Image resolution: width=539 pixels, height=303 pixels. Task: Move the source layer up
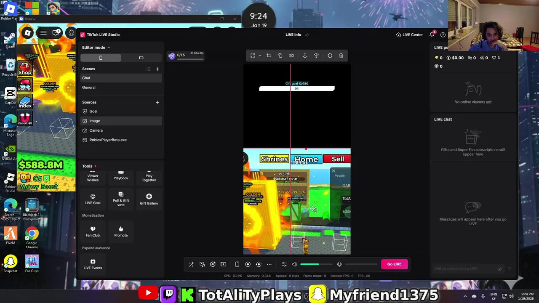[305, 56]
